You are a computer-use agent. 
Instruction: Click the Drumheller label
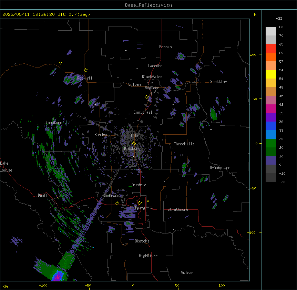[220, 168]
